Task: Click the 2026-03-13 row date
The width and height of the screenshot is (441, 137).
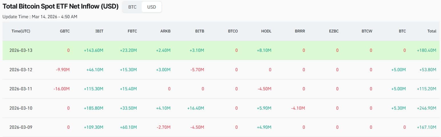Action: pos(21,50)
